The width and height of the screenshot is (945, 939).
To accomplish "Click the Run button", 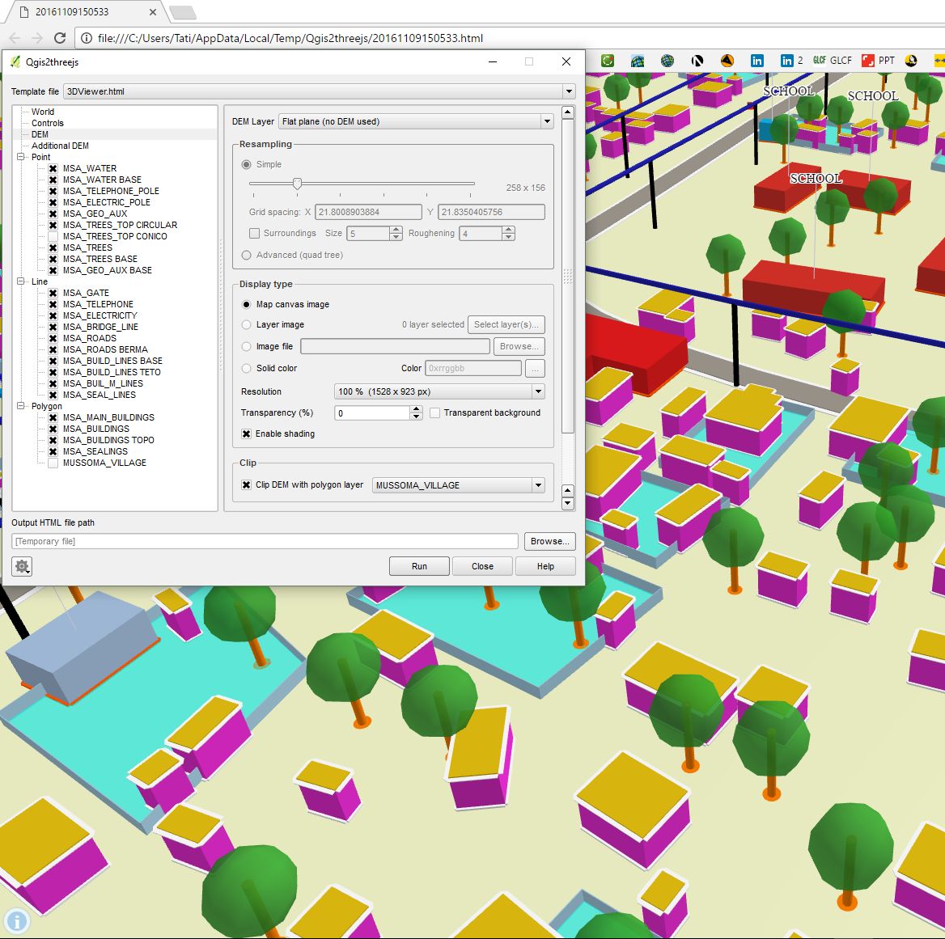I will tap(419, 566).
